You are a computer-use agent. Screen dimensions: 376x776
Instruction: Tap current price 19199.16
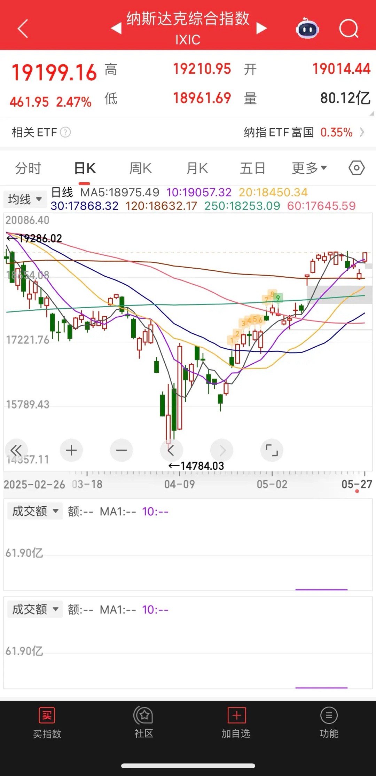(54, 72)
